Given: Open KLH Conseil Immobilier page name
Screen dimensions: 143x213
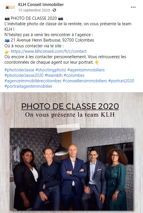Looking at the screenshot, I should coord(41,5).
